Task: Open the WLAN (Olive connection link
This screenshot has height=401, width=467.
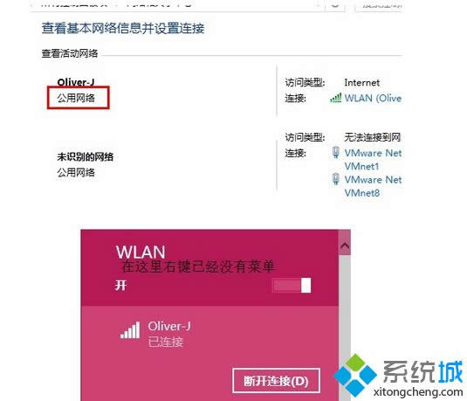Action: coord(373,98)
